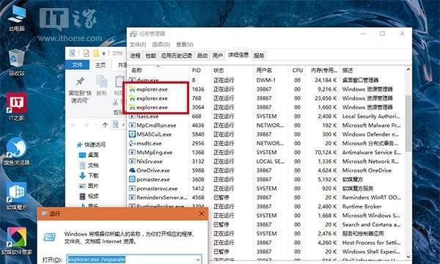The width and height of the screenshot is (440, 264).
Task: Select the OneDrive.exe process icon
Action: coord(132,170)
